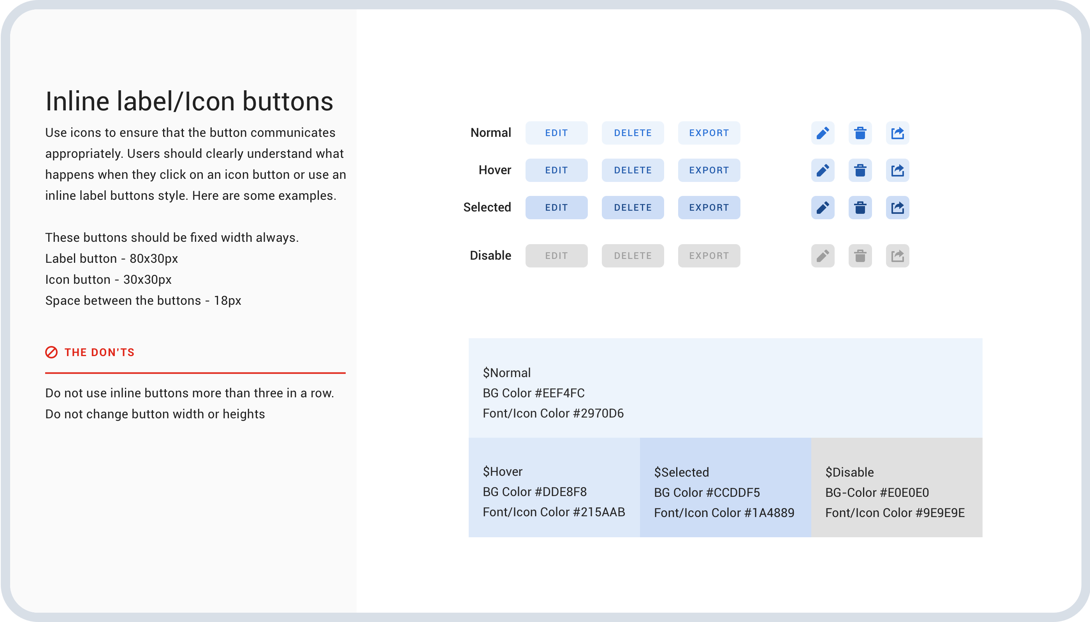
Task: Click the Normal state pencil edit icon
Action: (x=823, y=133)
